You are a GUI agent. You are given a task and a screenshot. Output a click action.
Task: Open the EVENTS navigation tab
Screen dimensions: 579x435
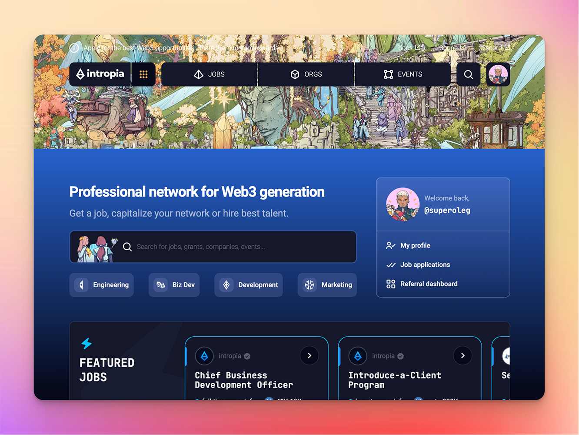pyautogui.click(x=403, y=74)
